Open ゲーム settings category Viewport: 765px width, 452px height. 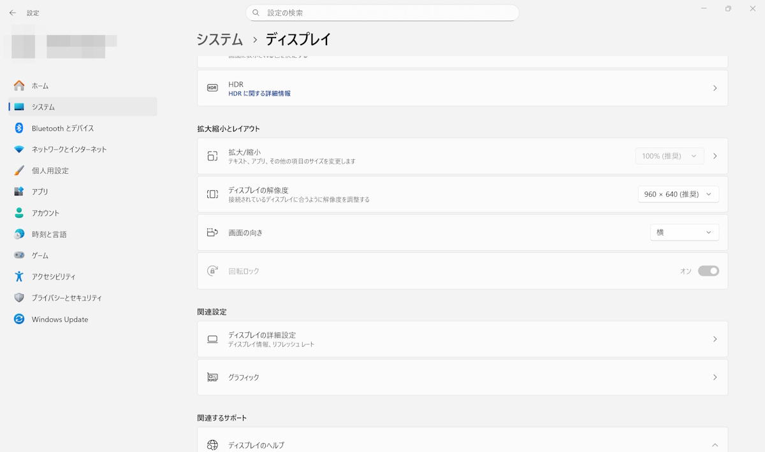click(x=40, y=255)
